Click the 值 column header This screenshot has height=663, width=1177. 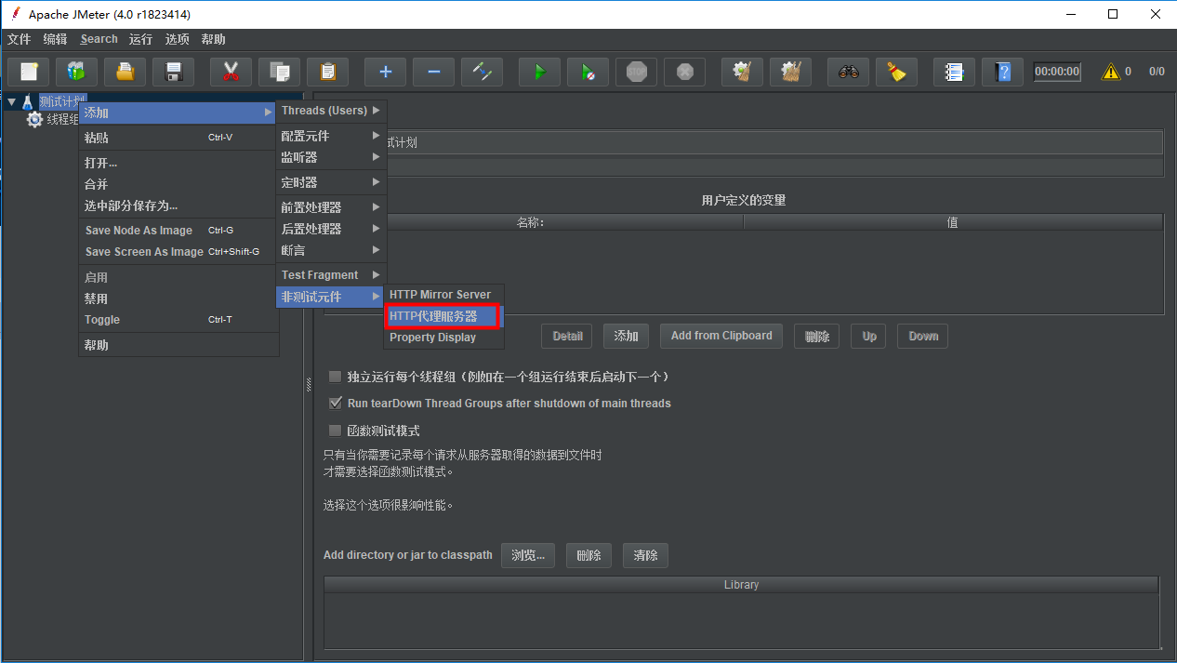(x=953, y=222)
